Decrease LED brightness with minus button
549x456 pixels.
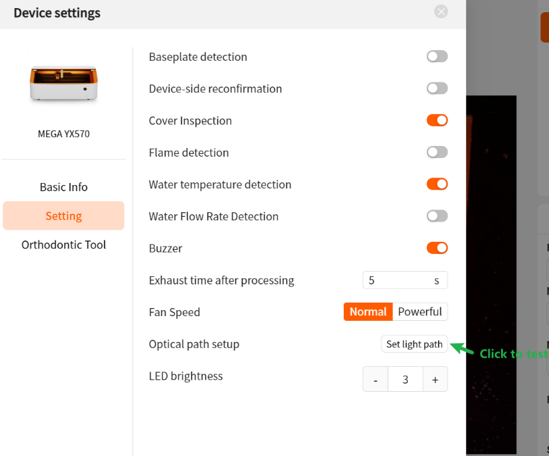[375, 379]
